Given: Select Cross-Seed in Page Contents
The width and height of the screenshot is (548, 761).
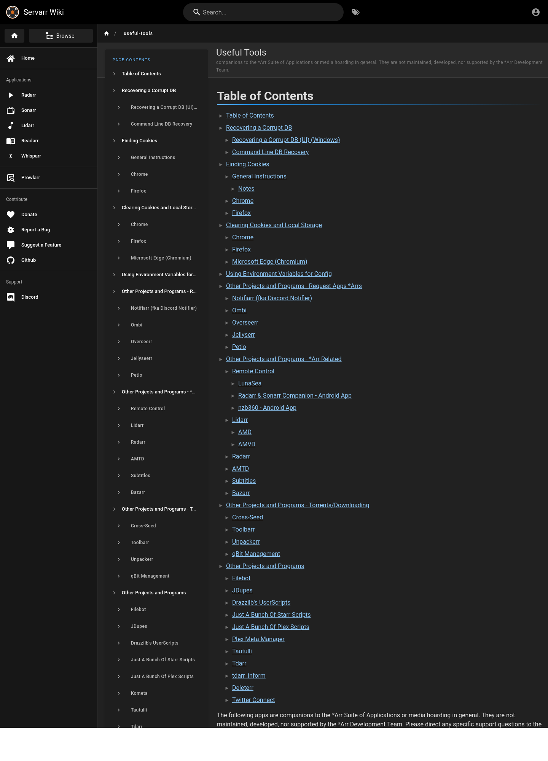Looking at the screenshot, I should tap(156, 526).
